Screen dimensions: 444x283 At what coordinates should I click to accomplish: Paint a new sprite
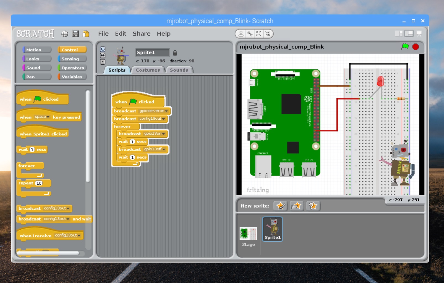pos(280,206)
